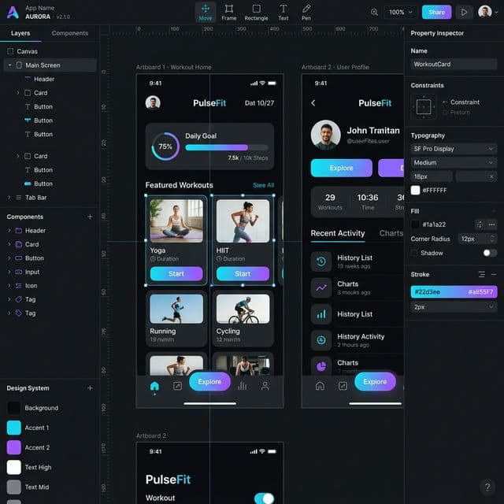Select Recent Activity tab in profile
This screenshot has height=504, width=504.
(338, 233)
